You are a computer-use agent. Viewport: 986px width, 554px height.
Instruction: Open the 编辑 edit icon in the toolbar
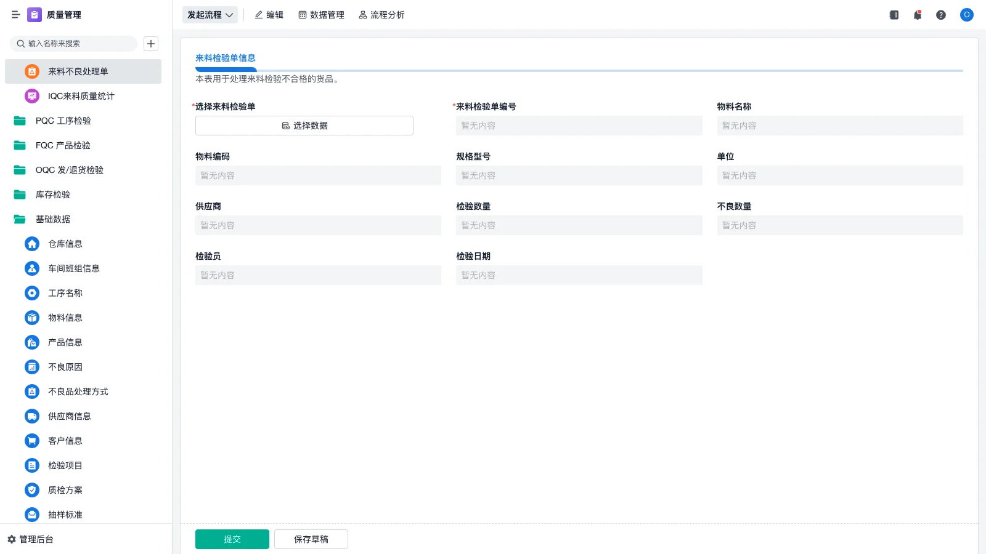coord(259,15)
